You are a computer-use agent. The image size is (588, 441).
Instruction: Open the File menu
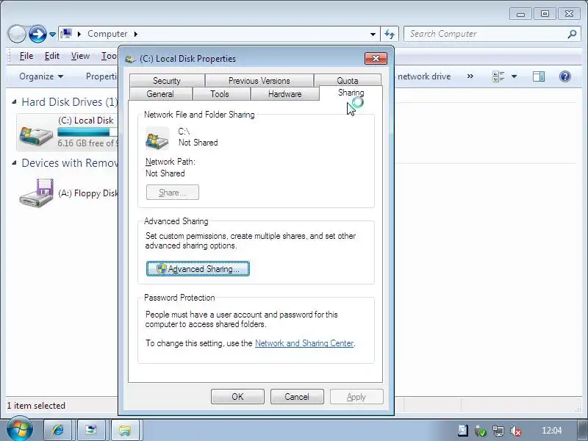[x=26, y=56]
